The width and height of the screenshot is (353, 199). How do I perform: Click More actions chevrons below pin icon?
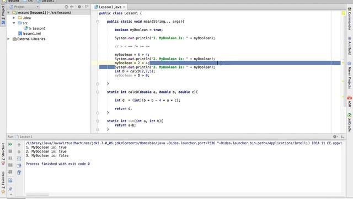tap(10, 194)
